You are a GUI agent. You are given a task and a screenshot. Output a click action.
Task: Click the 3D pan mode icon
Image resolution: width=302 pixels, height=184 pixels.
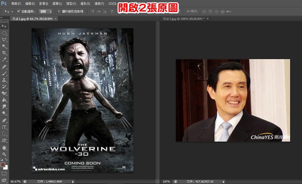coord(216,12)
